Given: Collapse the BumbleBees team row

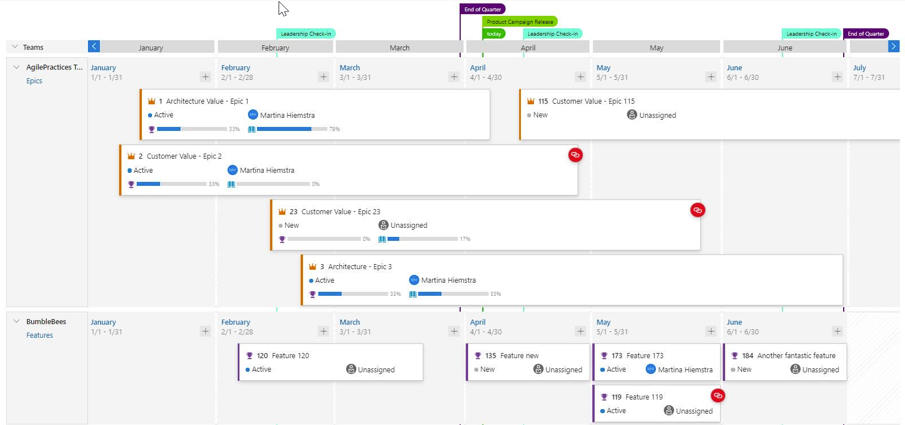Looking at the screenshot, I should pos(16,321).
